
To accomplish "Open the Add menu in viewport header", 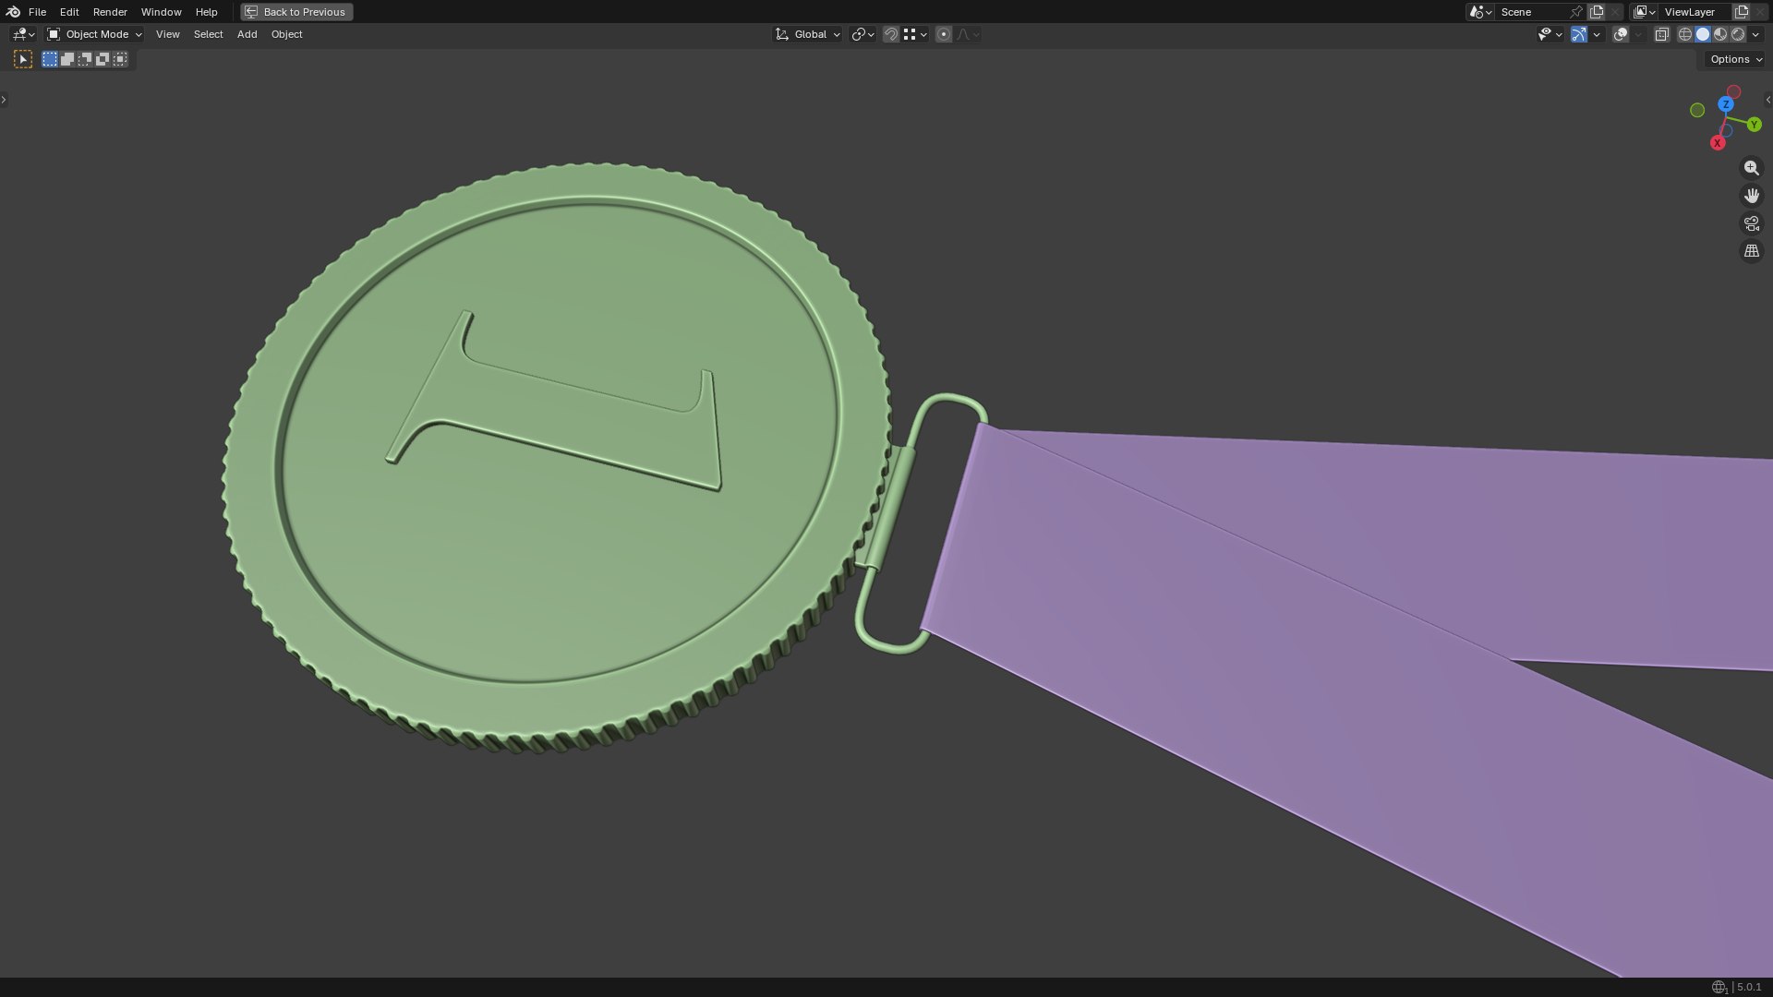I will coord(247,34).
